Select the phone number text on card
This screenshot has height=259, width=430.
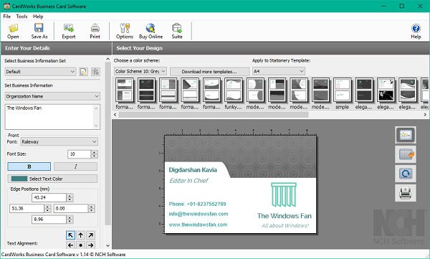point(198,204)
